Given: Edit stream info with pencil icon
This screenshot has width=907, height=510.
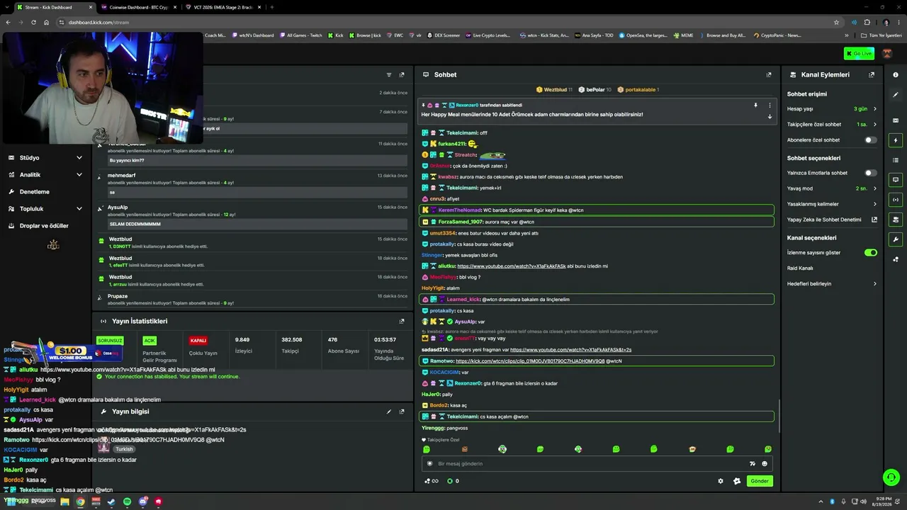Looking at the screenshot, I should pyautogui.click(x=388, y=412).
